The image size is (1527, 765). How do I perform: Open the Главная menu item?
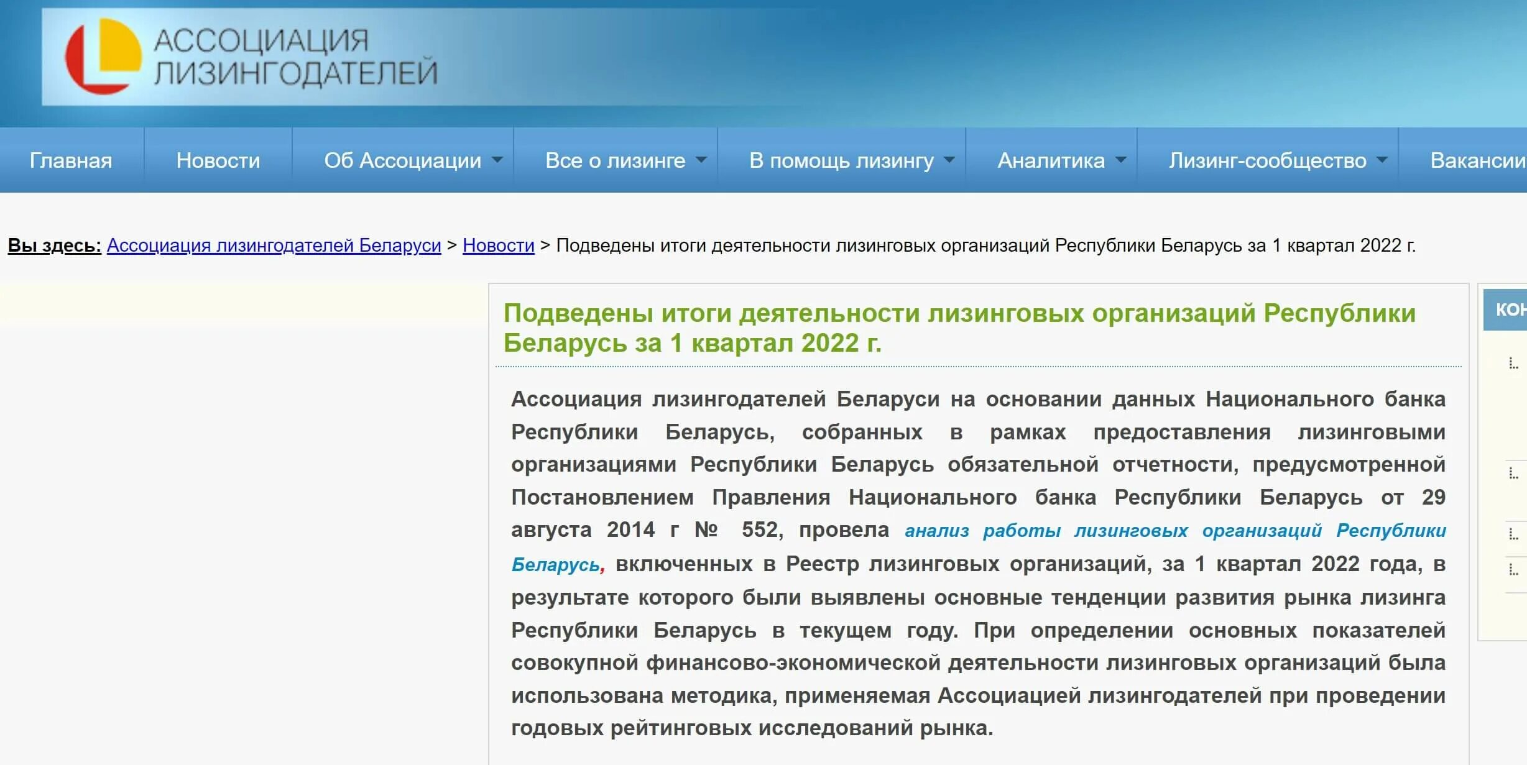pos(71,160)
